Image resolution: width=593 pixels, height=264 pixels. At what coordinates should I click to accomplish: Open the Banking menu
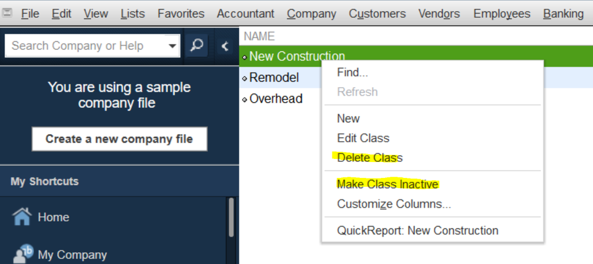click(x=563, y=13)
